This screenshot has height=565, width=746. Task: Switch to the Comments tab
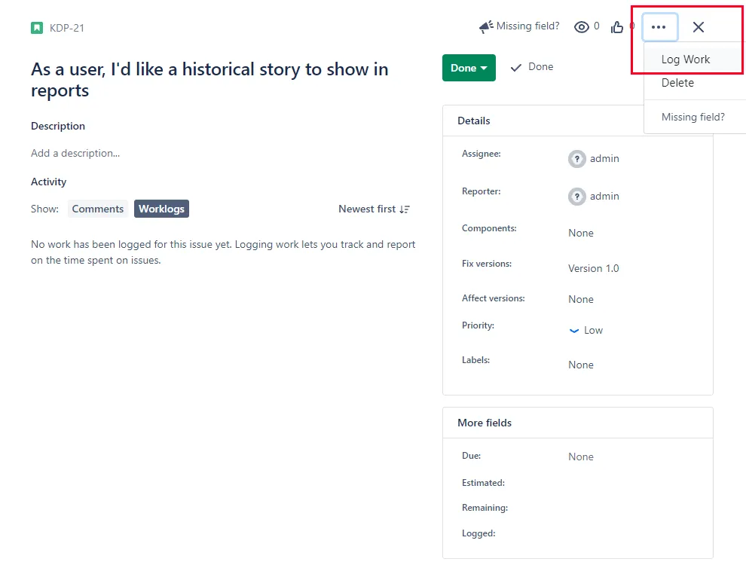(x=97, y=209)
